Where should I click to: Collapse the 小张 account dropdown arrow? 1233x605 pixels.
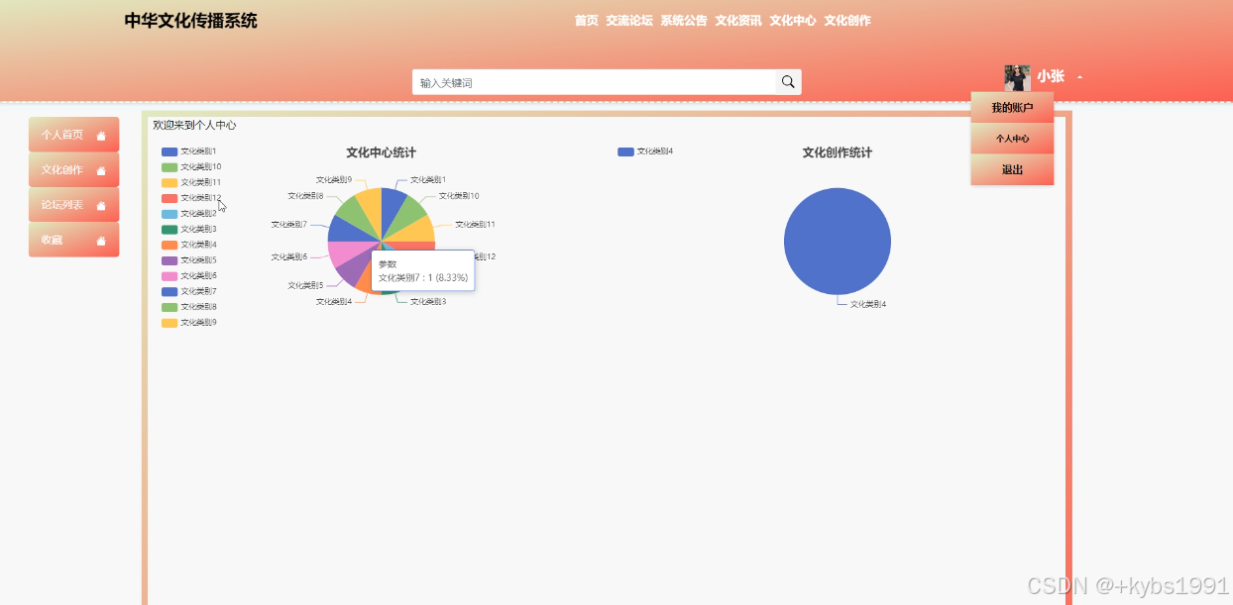(x=1079, y=75)
